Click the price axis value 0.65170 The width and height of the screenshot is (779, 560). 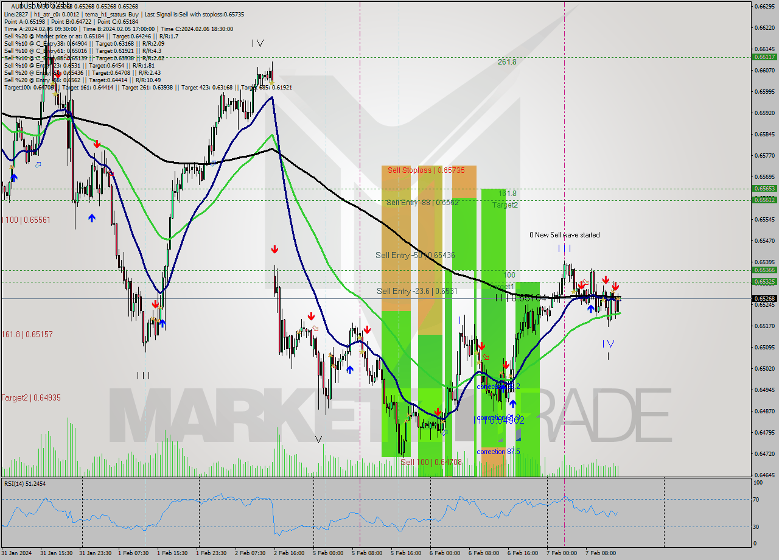764,326
